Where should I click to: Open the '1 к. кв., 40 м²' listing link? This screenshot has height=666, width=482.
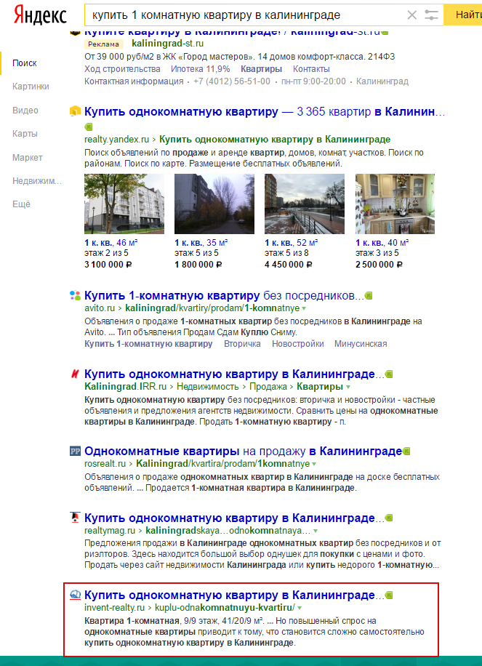[x=382, y=243]
